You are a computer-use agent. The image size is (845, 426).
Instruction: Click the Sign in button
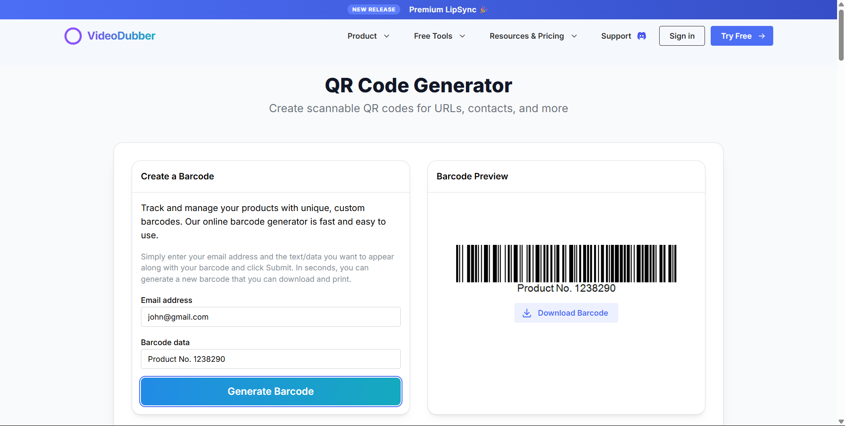click(x=682, y=36)
